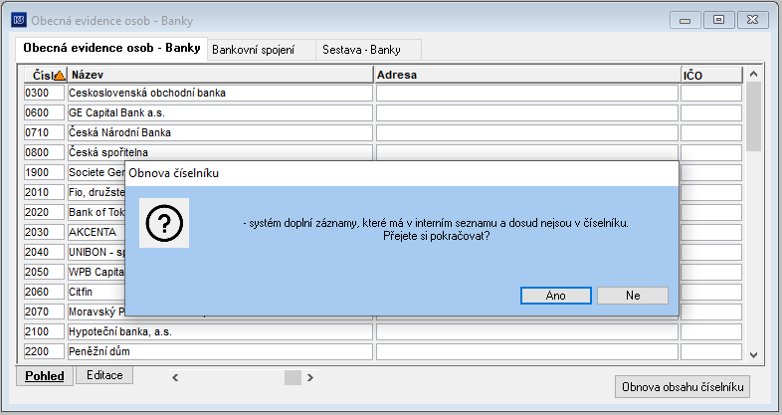The image size is (782, 415).
Task: Click vertical scrollbar up arrow
Action: coord(753,74)
